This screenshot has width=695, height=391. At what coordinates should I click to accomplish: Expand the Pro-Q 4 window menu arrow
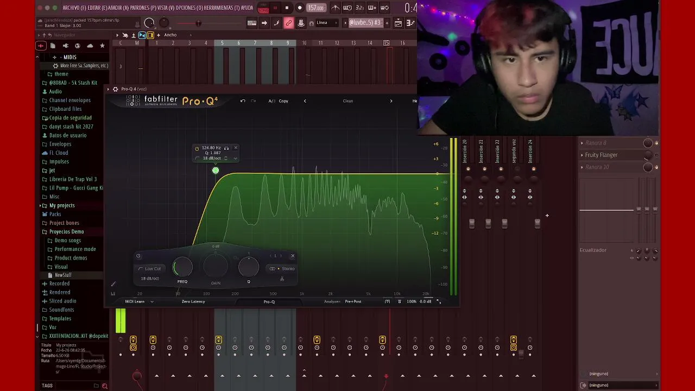click(x=108, y=89)
